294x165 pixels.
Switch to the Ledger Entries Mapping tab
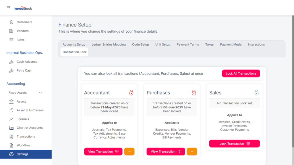click(x=109, y=44)
